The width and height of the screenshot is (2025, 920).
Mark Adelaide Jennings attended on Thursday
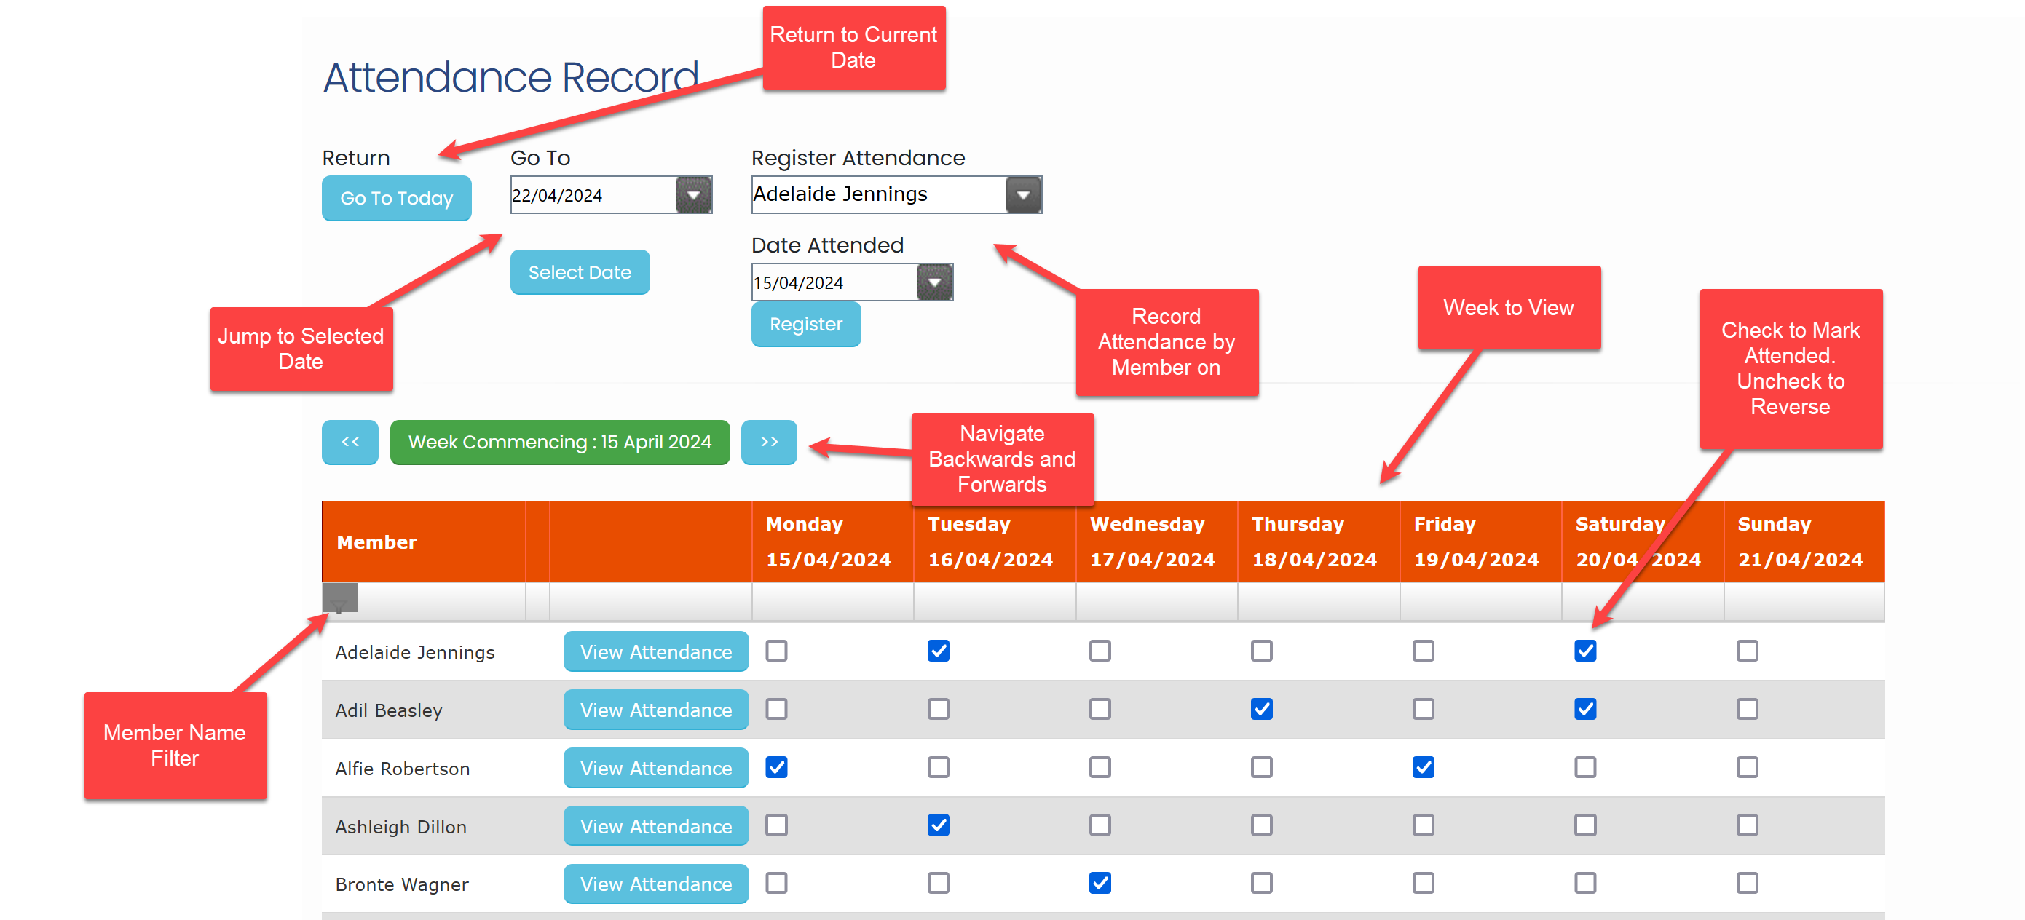pos(1261,651)
